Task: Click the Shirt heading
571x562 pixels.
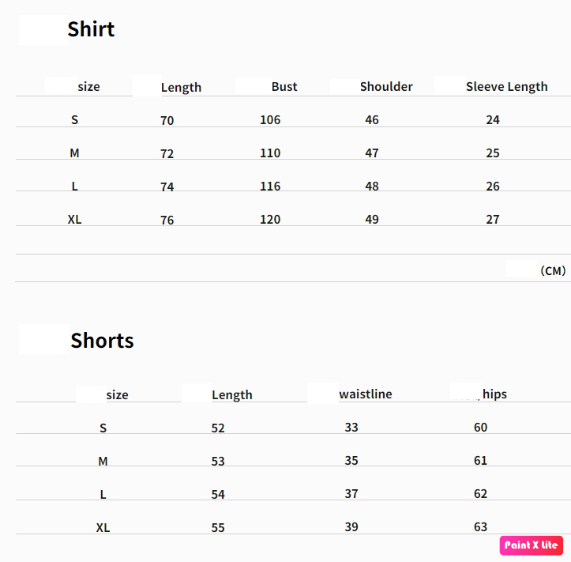Action: point(91,29)
